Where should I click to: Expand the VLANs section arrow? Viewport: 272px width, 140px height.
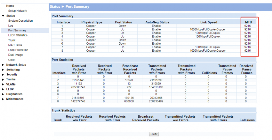(3, 85)
